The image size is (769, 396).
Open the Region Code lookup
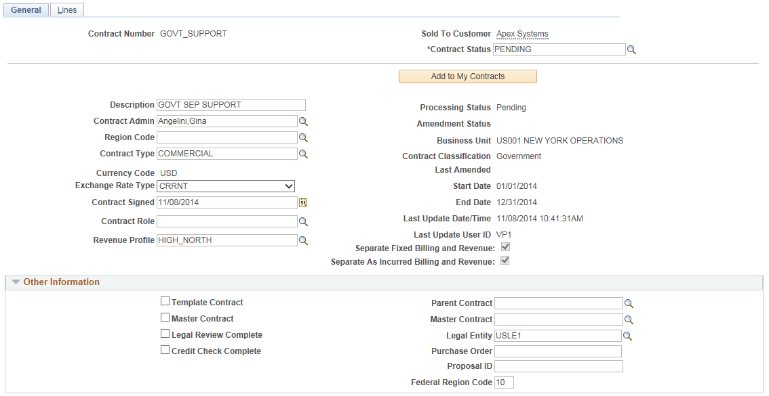point(303,137)
